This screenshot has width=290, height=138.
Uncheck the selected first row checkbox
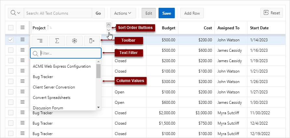click(x=11, y=40)
